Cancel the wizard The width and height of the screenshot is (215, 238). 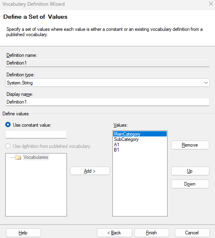(x=192, y=233)
